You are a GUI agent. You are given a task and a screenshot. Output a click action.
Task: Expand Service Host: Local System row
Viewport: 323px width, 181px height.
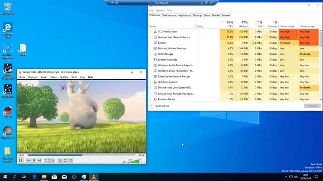click(x=150, y=88)
